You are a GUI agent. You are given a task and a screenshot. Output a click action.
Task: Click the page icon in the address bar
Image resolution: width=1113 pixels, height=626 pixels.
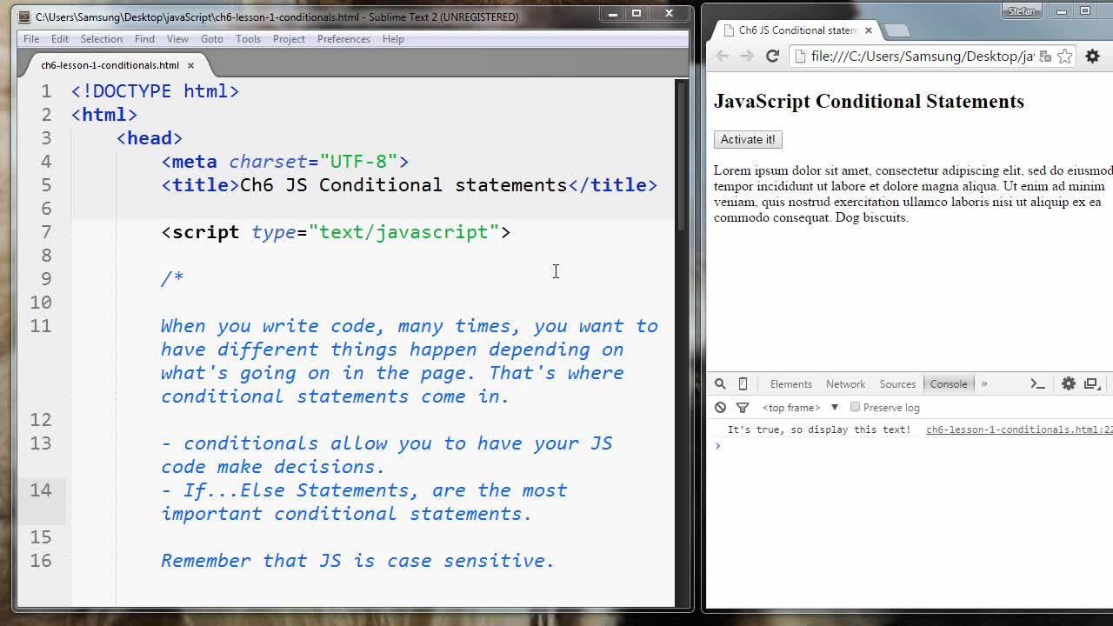click(801, 57)
